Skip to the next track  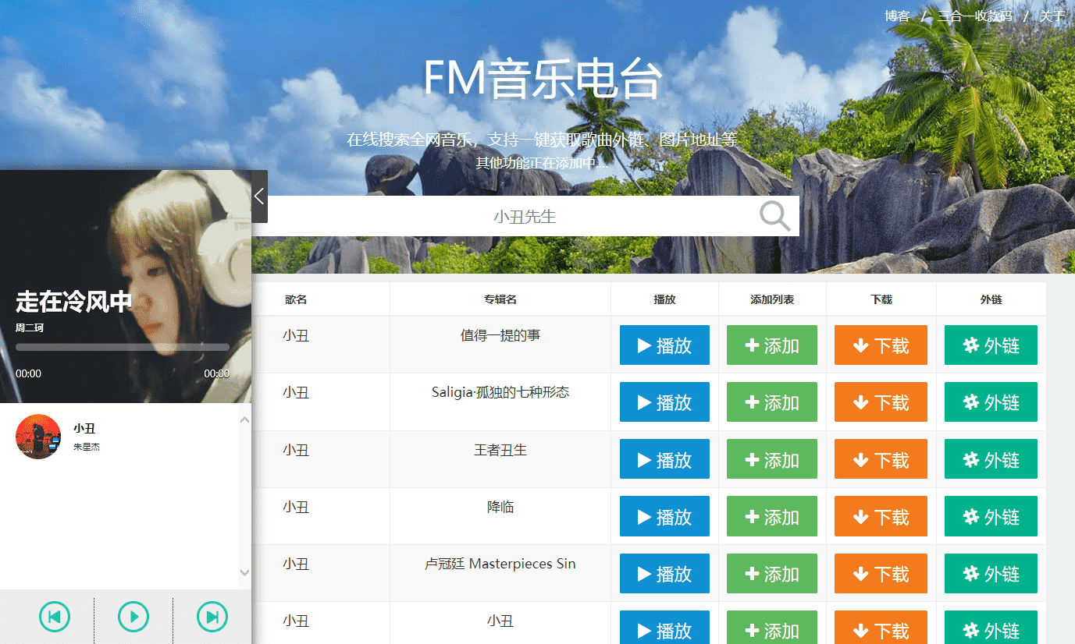pyautogui.click(x=212, y=617)
